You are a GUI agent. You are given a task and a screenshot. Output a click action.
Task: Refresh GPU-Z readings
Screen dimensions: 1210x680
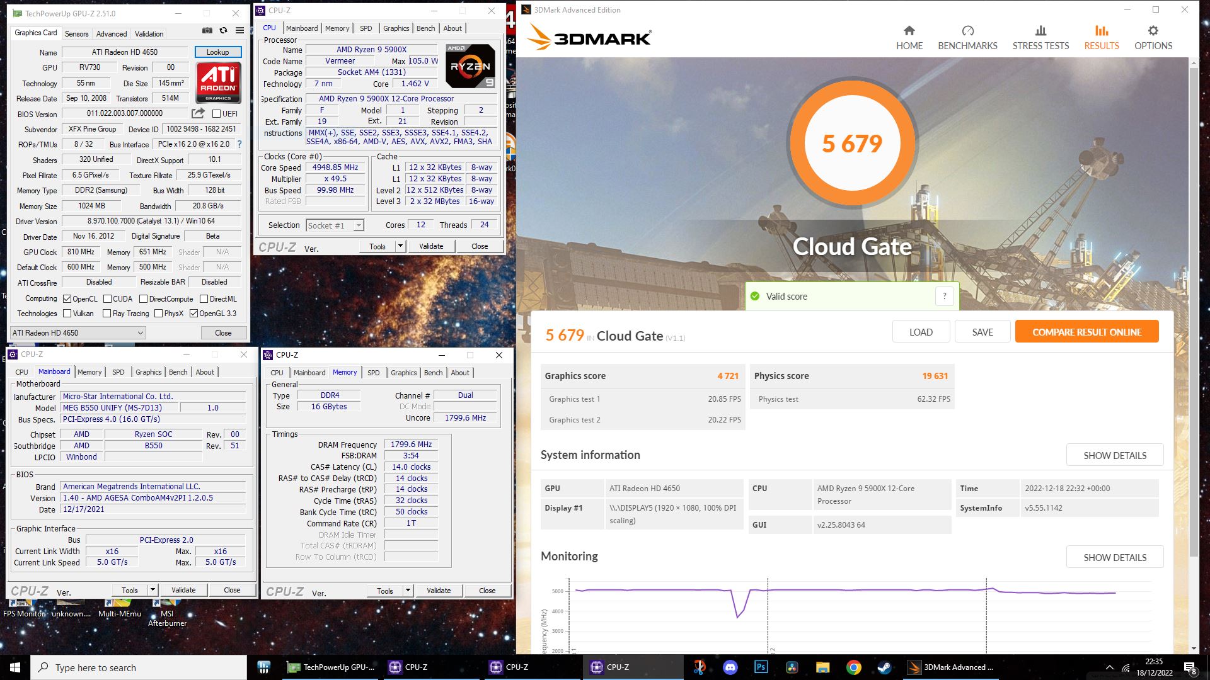pyautogui.click(x=223, y=30)
